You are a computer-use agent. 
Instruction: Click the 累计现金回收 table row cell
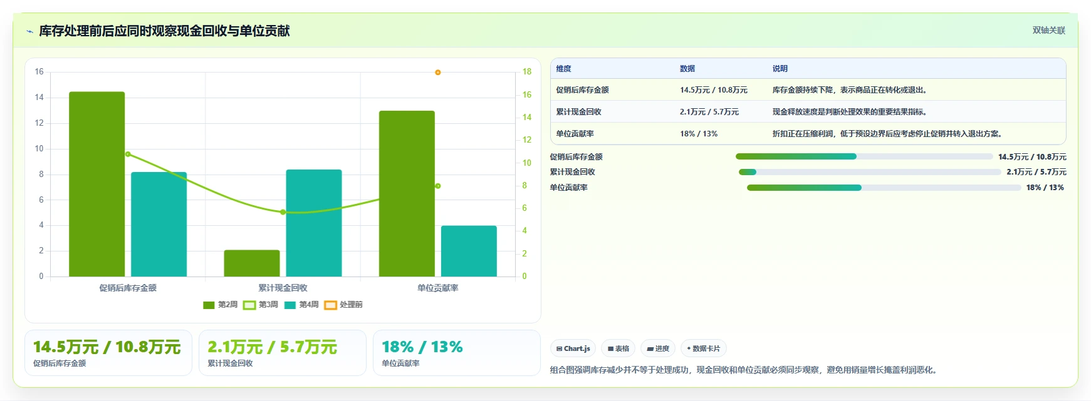[x=579, y=112]
